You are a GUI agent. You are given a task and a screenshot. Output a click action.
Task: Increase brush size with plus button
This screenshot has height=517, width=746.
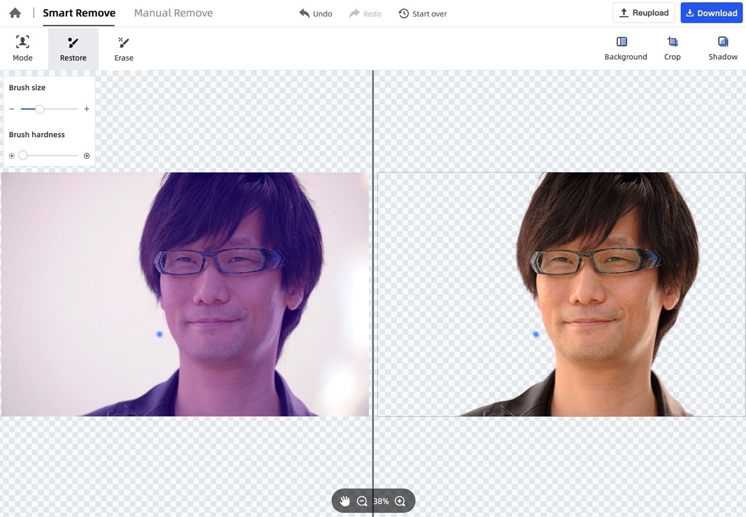(x=87, y=109)
